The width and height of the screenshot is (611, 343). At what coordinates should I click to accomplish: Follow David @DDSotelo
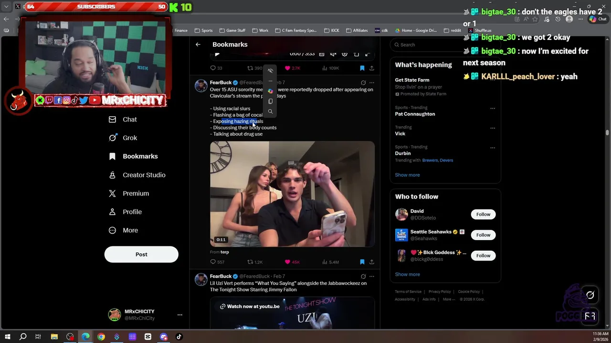pyautogui.click(x=483, y=214)
